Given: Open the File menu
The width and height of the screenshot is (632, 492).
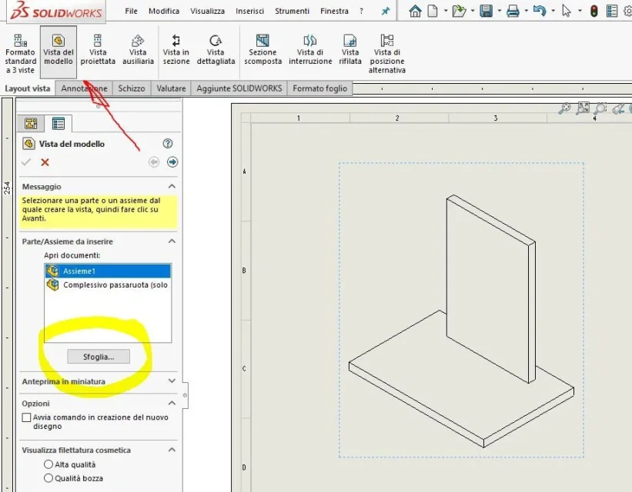Looking at the screenshot, I should pyautogui.click(x=131, y=12).
